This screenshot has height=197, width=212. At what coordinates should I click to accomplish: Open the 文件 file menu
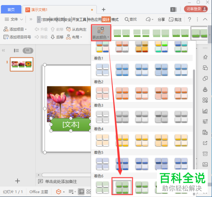[11, 19]
